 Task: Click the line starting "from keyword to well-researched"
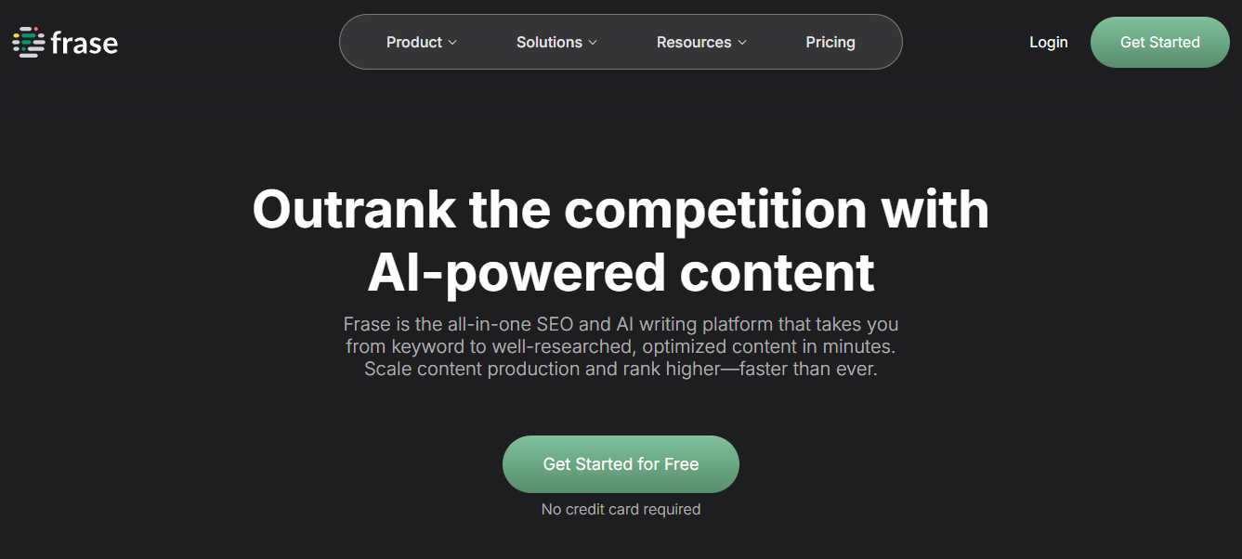(621, 346)
